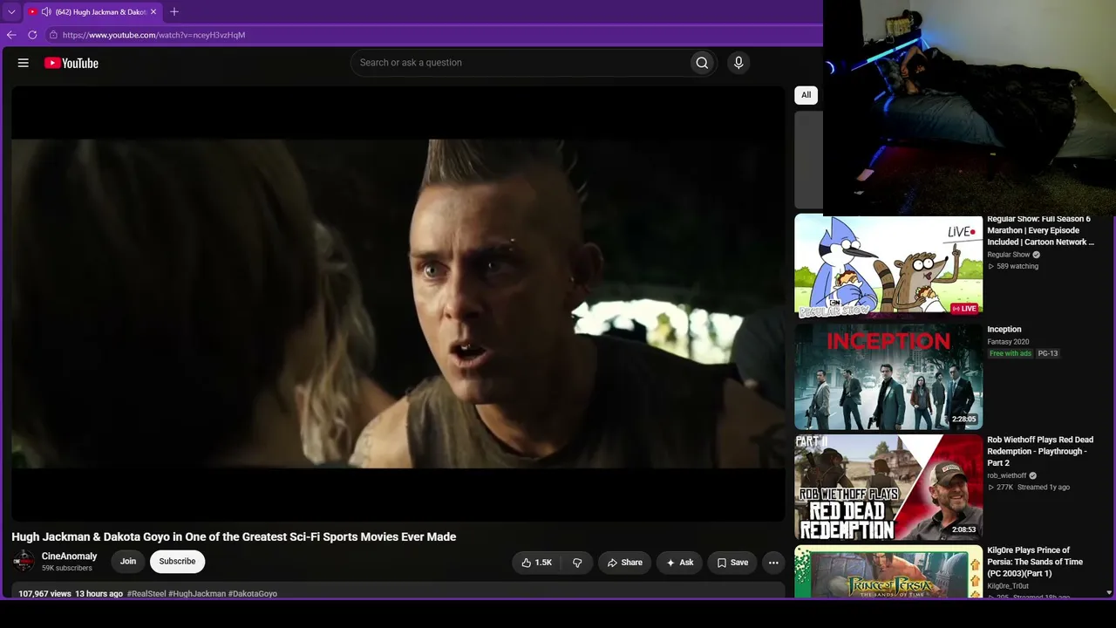Screen dimensions: 1116x628
Task: Open the Inception title link
Action: pyautogui.click(x=1004, y=330)
